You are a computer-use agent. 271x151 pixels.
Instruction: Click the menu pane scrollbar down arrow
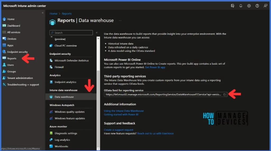pyautogui.click(x=98, y=149)
